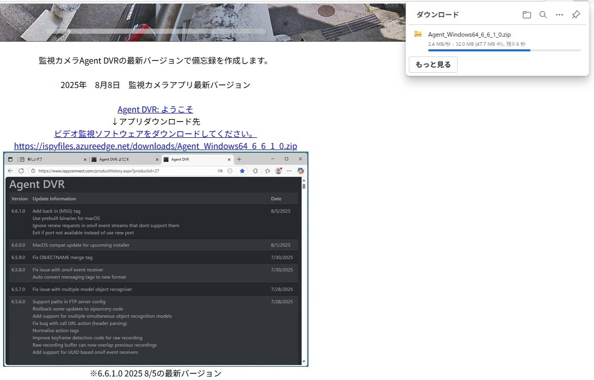Click the Date column header
This screenshot has height=380, width=594.
(x=276, y=199)
